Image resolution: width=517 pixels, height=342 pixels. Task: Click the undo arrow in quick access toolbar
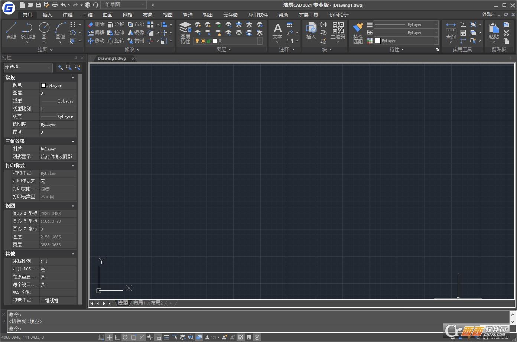(x=63, y=5)
